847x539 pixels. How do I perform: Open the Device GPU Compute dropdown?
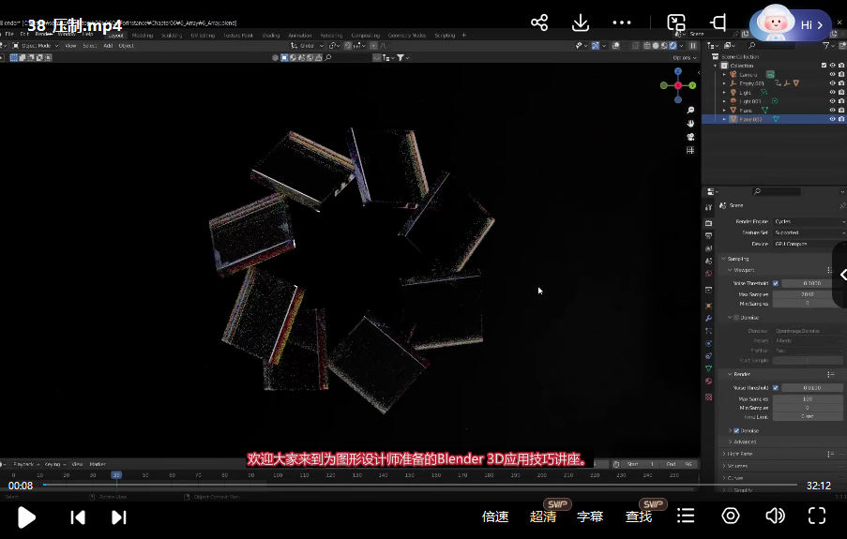click(809, 244)
